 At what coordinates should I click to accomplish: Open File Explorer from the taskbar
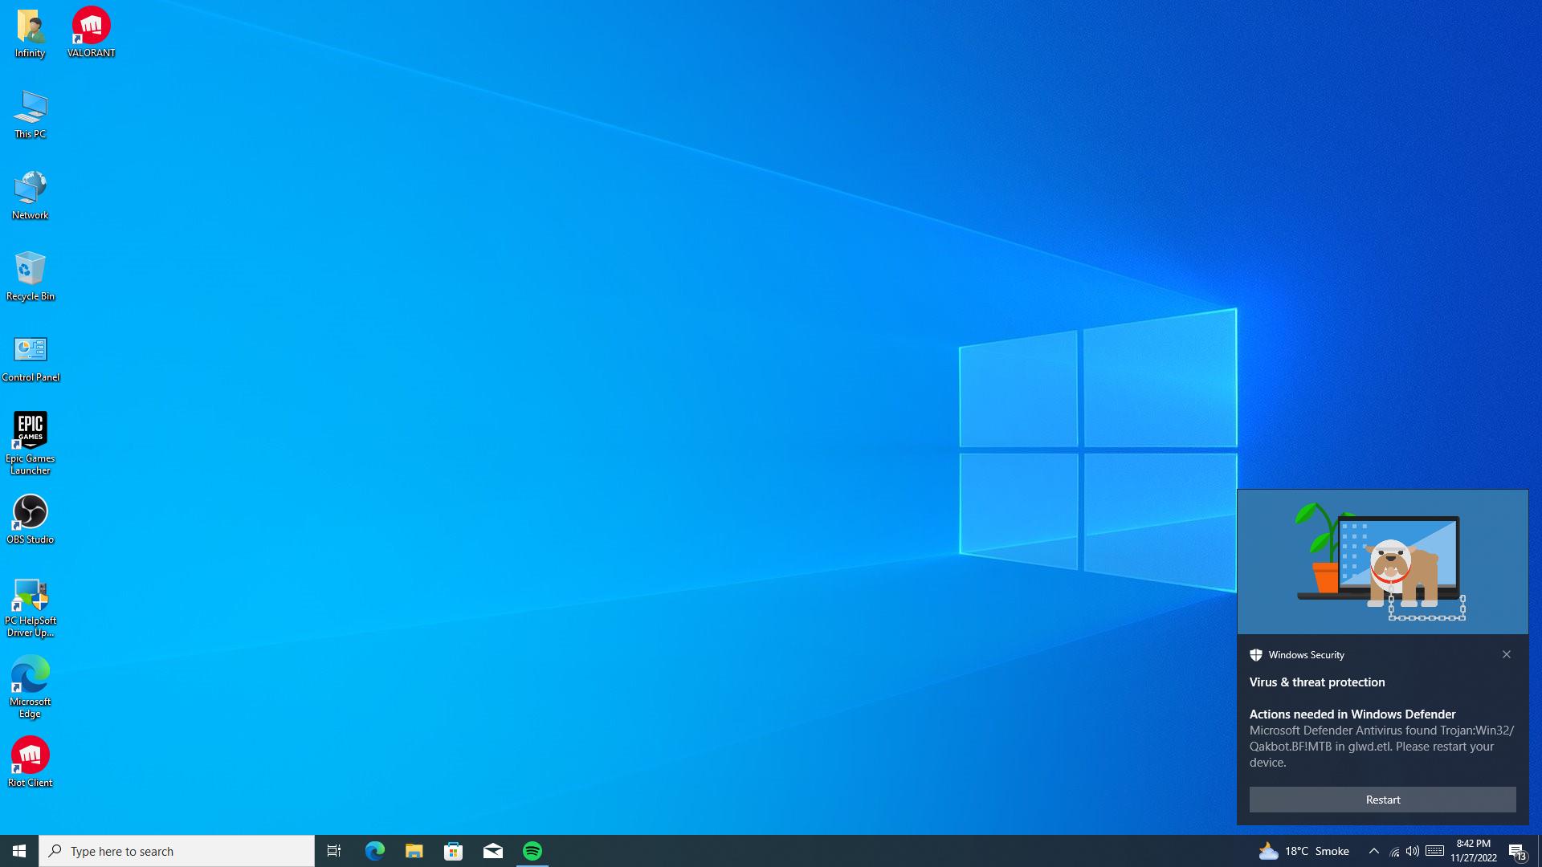(x=414, y=851)
